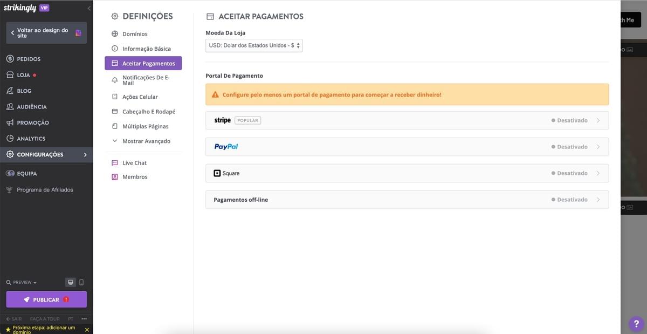Screen dimensions: 647x334
Task: Toggle the desktop preview mode
Action: tap(70, 282)
